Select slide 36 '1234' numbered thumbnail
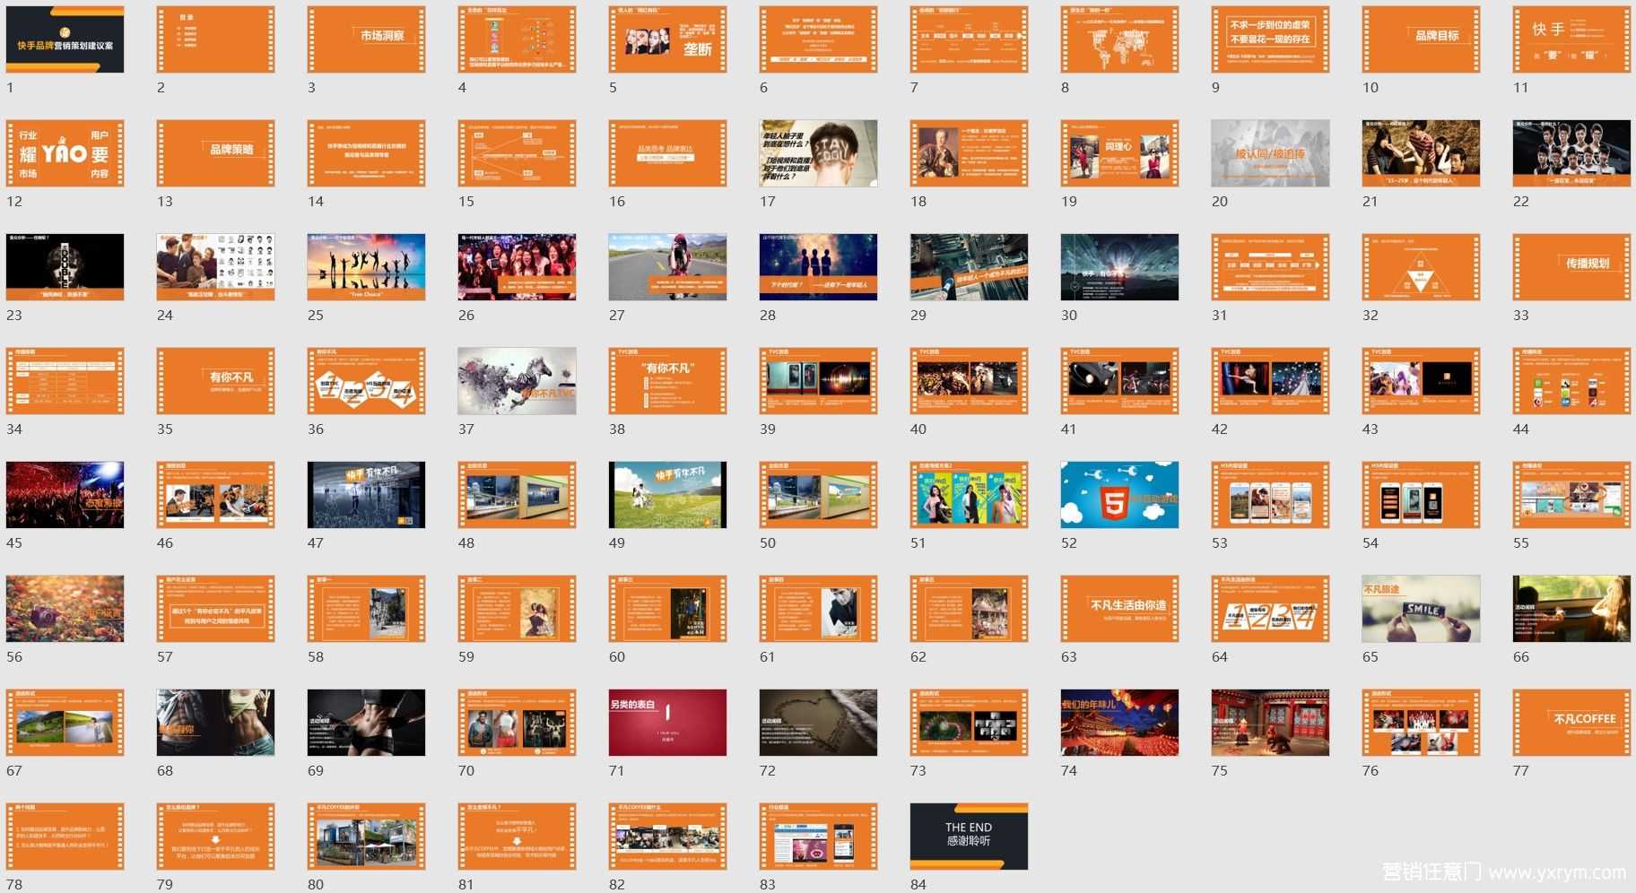1636x893 pixels. coord(366,381)
